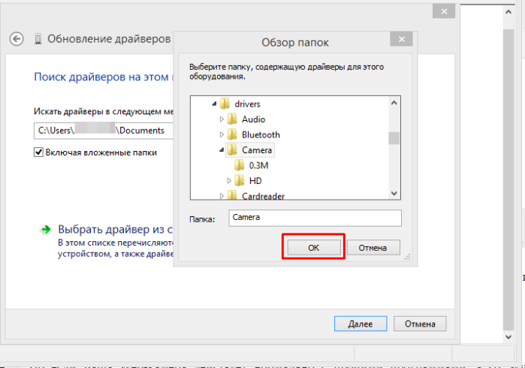This screenshot has height=368, width=525.
Task: Click the back arrow in driver update wizard
Action: pyautogui.click(x=17, y=39)
